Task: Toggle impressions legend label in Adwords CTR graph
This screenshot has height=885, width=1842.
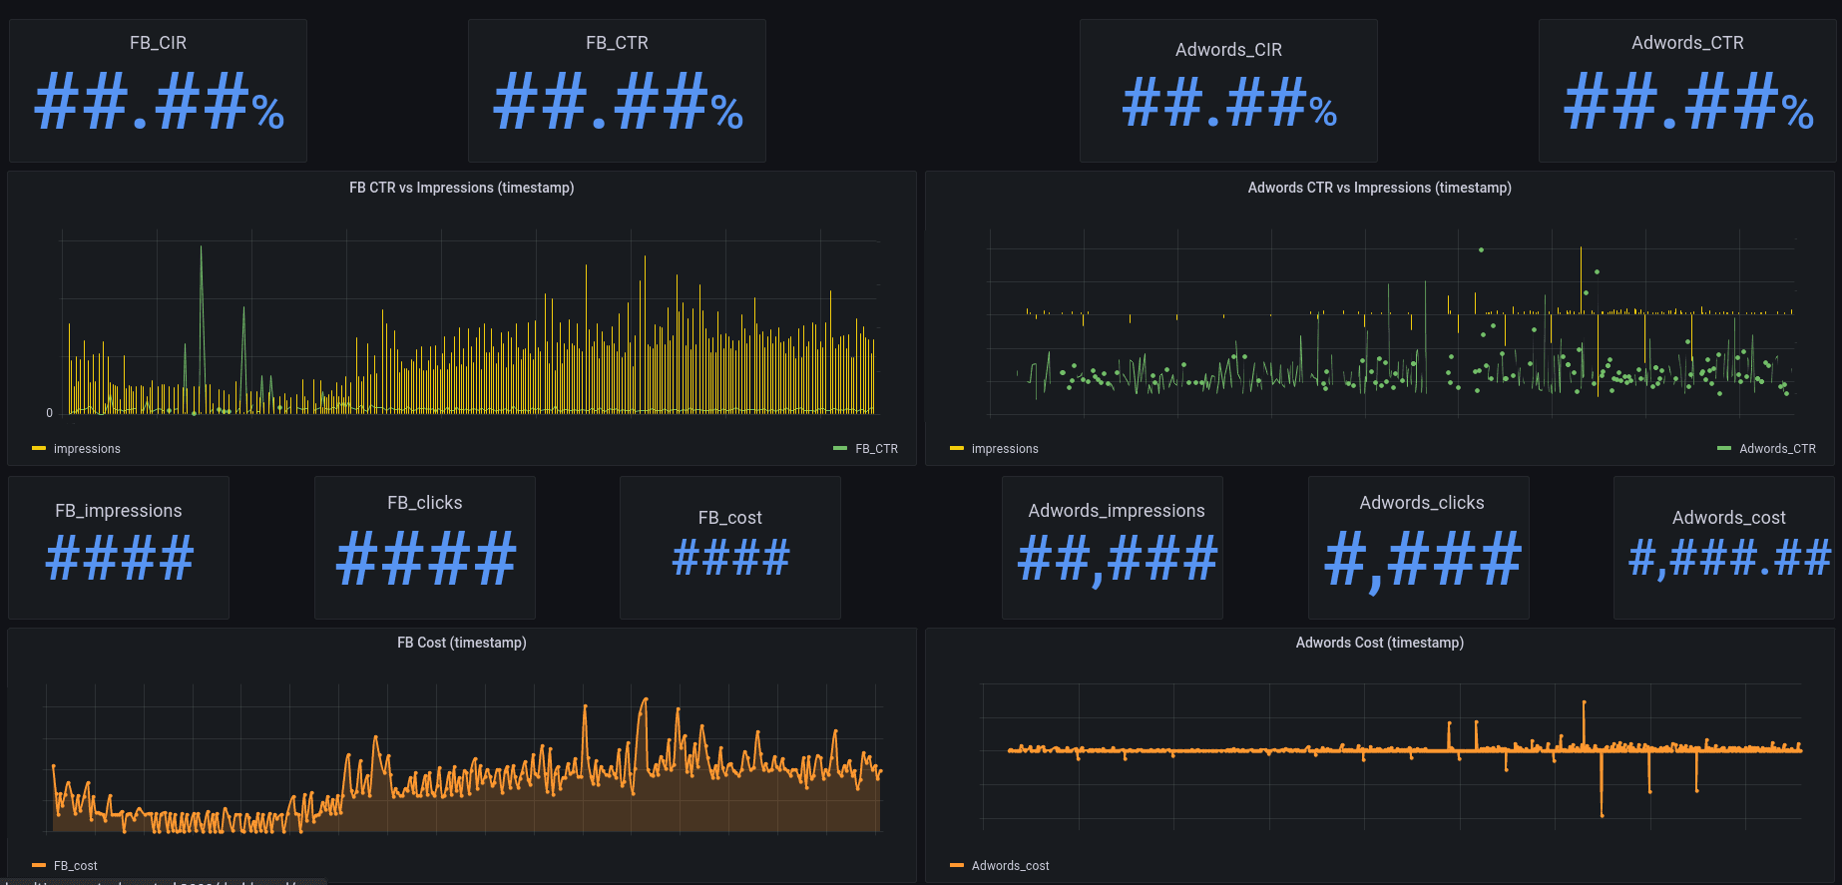Action: click(x=1005, y=449)
